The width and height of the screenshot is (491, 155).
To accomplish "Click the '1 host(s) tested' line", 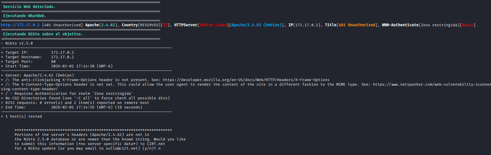I will point(23,116).
